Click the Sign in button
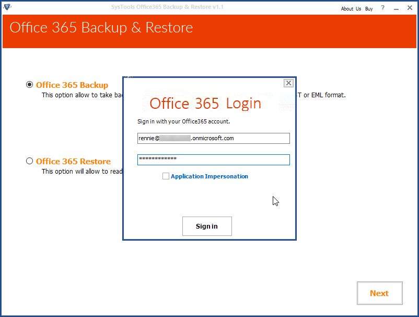 [x=207, y=227]
